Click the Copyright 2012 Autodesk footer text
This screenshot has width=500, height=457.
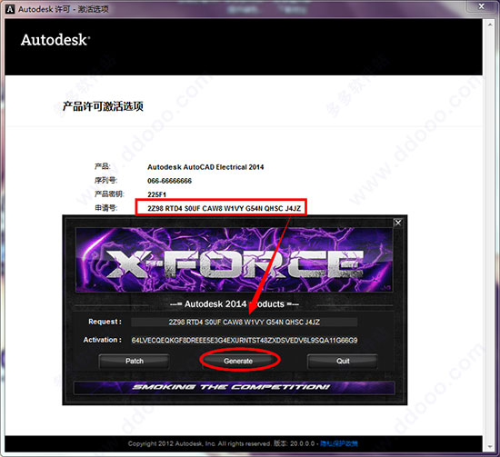tap(199, 443)
